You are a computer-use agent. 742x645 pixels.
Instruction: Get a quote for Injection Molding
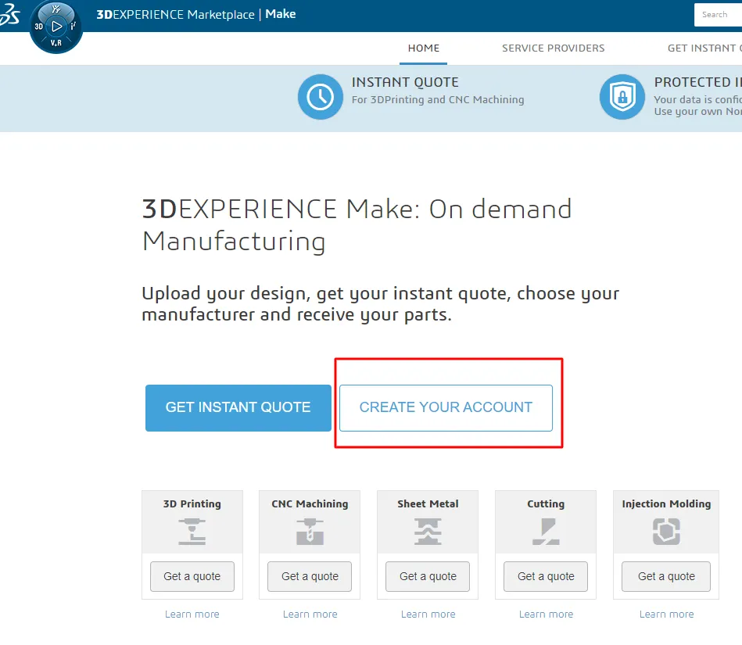[x=665, y=576]
